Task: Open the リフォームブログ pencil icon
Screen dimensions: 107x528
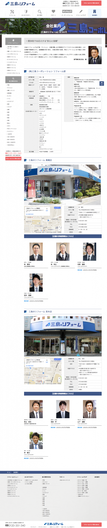Action: pos(81,11)
